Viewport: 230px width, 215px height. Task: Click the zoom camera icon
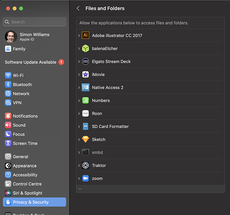pos(85,178)
